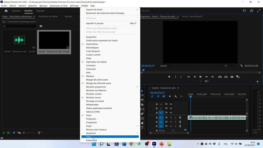Viewport: 263px width, 148px height.
Task: Select the Slip tool
Action: 142,109
